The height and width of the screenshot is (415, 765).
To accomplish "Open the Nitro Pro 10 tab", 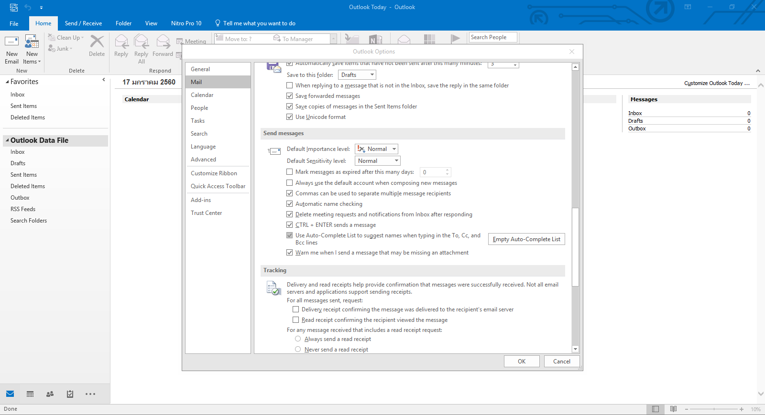I will (186, 23).
